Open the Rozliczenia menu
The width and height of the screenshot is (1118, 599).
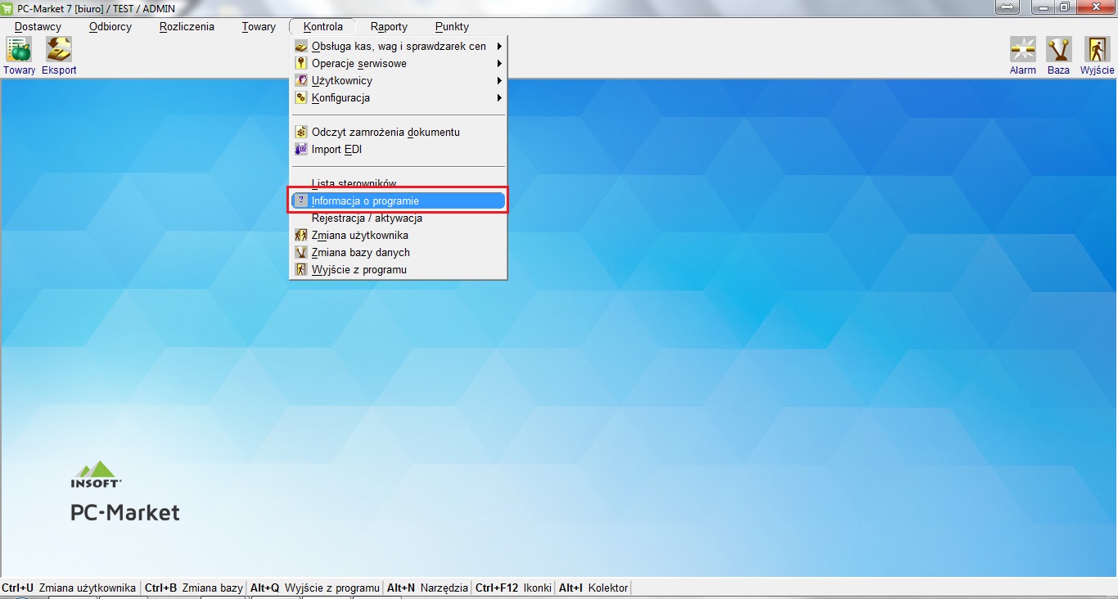187,26
